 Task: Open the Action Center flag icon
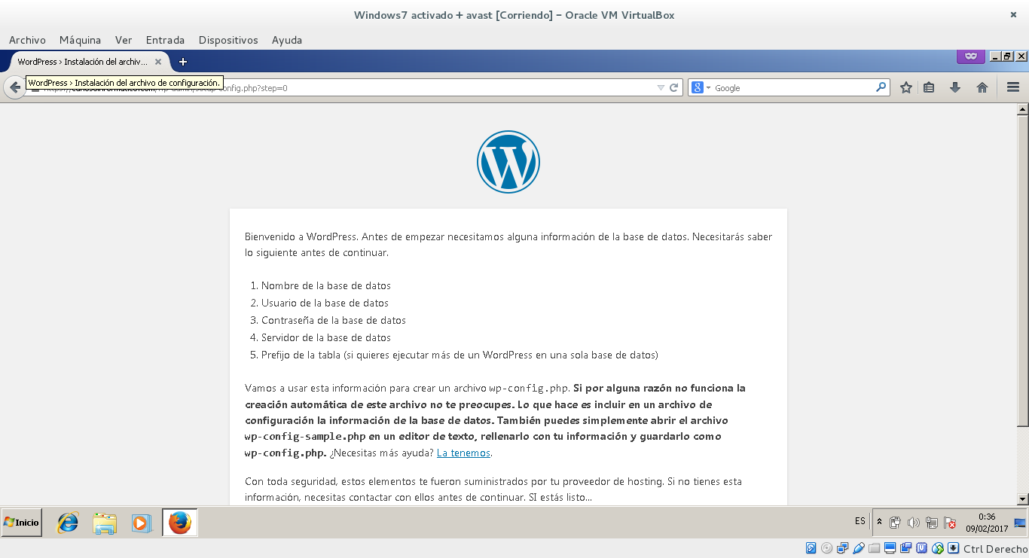tap(951, 523)
